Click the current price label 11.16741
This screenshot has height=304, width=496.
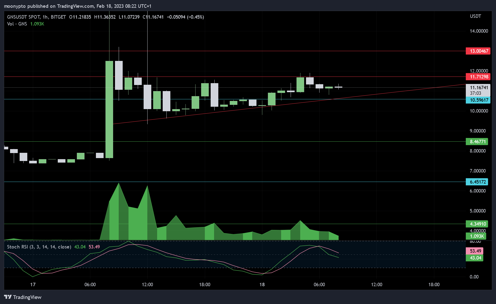478,87
